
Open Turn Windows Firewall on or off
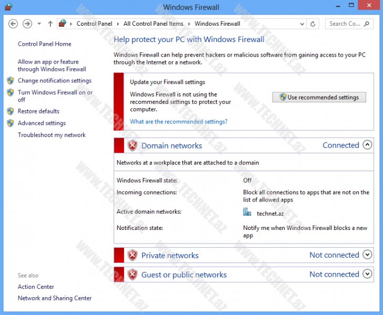point(55,96)
